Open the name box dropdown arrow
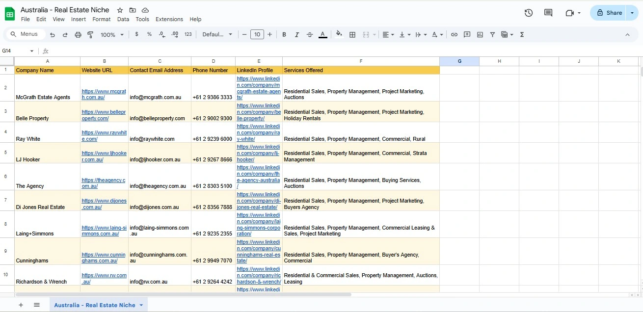 (32, 51)
